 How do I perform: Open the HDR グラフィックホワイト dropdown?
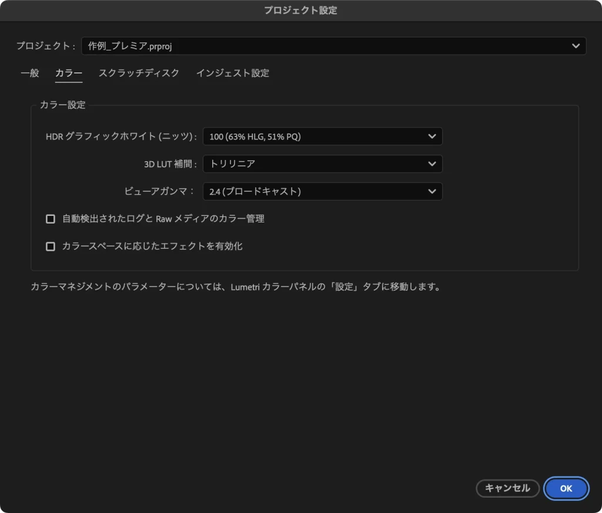tap(323, 136)
